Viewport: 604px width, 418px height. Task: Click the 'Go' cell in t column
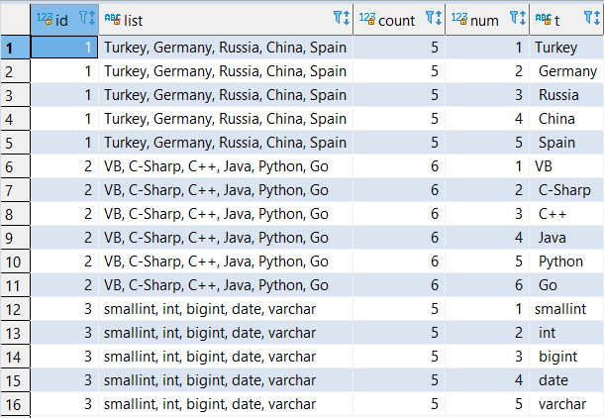coord(566,285)
